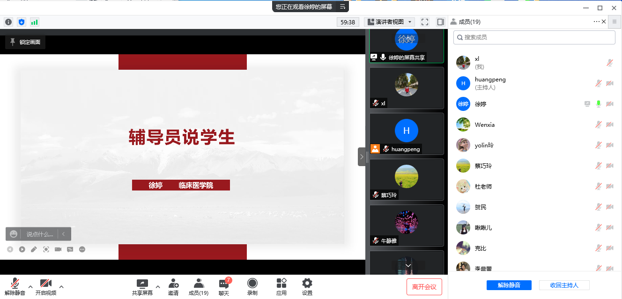Open the Settings gear icon
This screenshot has height=299, width=622.
point(307,286)
